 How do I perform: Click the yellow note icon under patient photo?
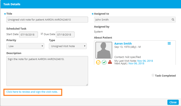(x=98, y=62)
